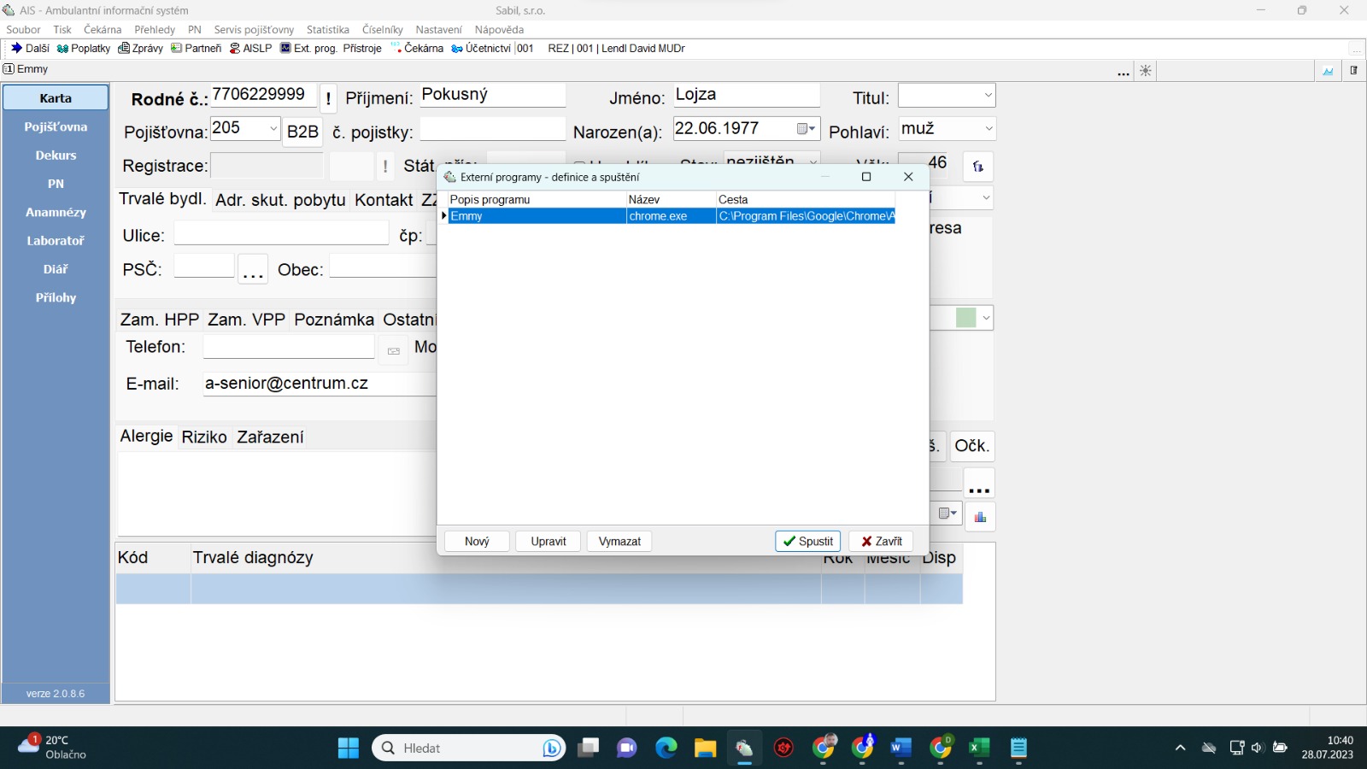Expand the Pojišťovna 205 dropdown

[x=273, y=129]
